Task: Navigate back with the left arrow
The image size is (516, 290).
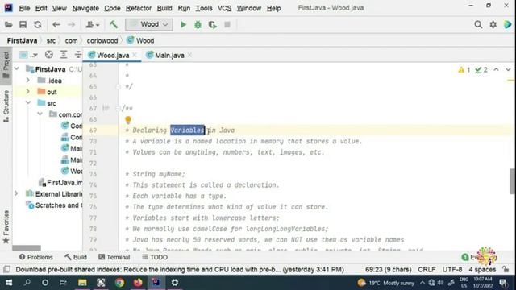Action: tap(56, 25)
